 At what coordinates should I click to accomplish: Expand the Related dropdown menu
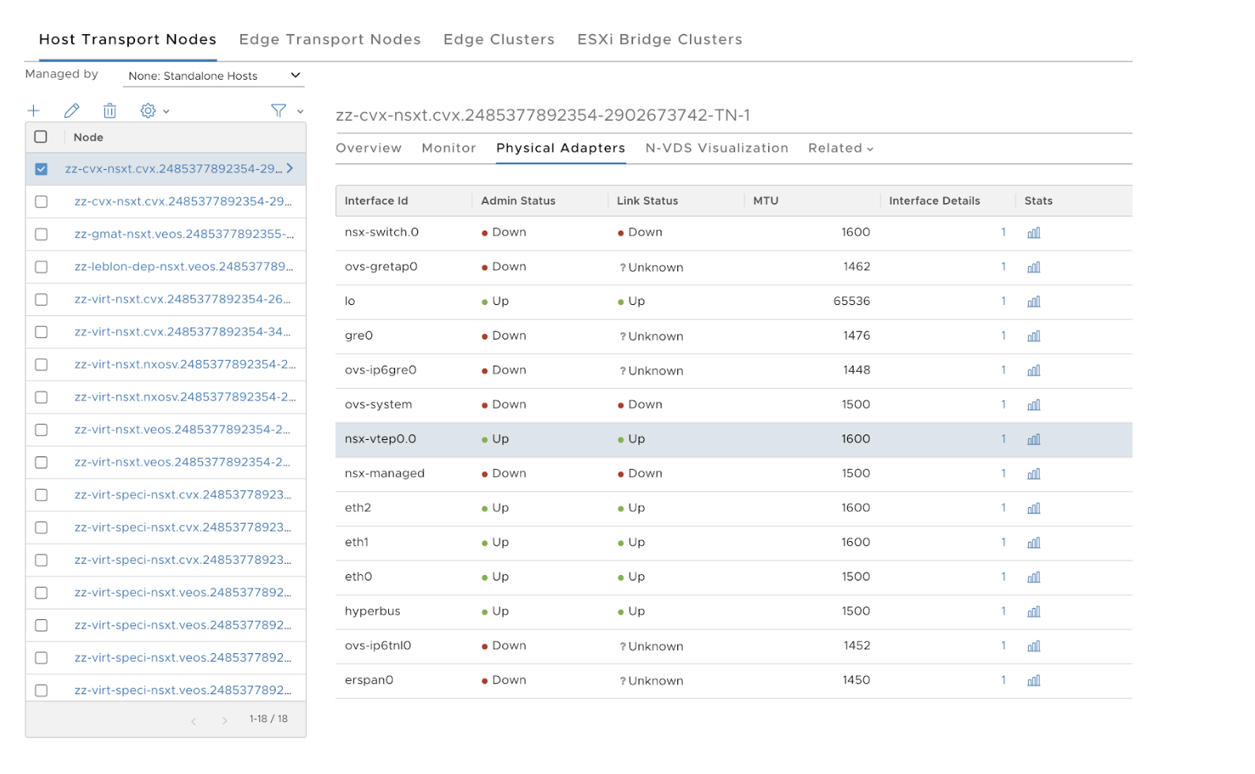840,148
